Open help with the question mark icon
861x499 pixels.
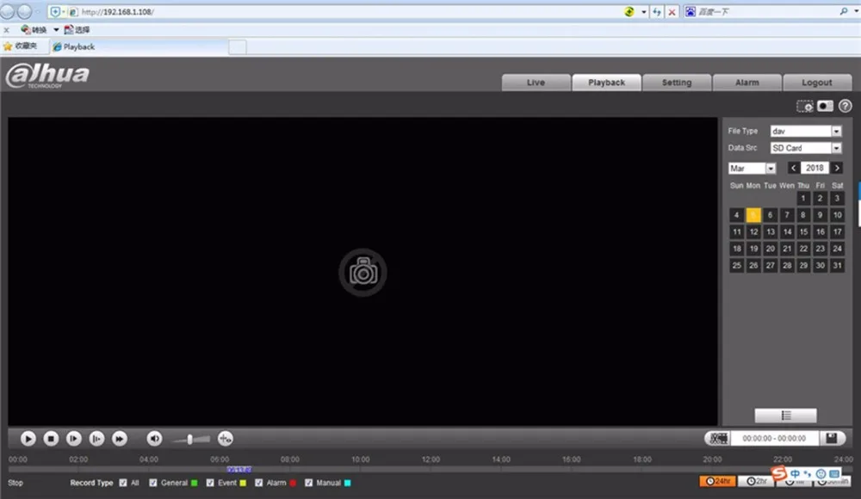846,106
